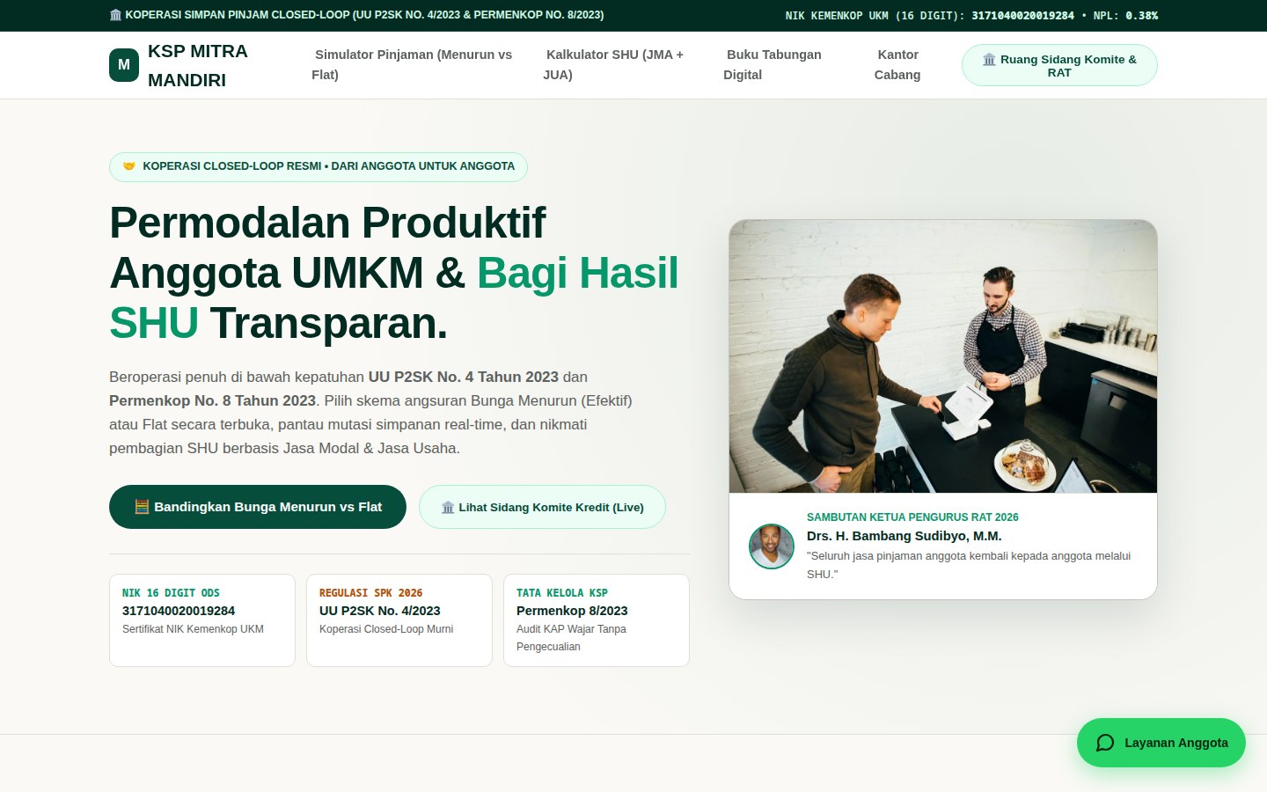Click the green M logo badge
Viewport: 1267px width, 792px height.
[x=124, y=65]
